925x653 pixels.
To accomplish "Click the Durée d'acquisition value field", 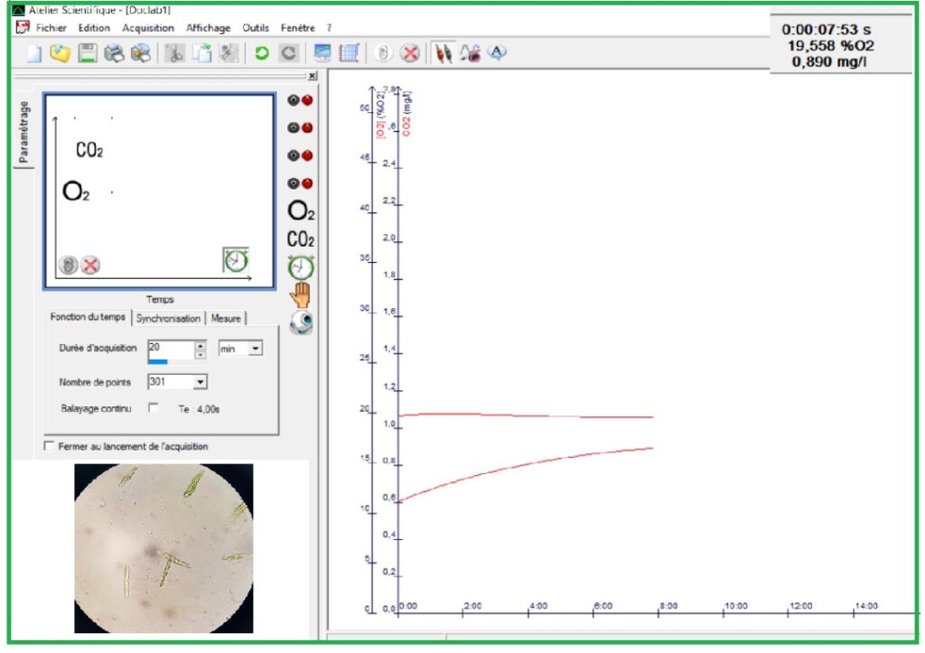I will [x=169, y=347].
